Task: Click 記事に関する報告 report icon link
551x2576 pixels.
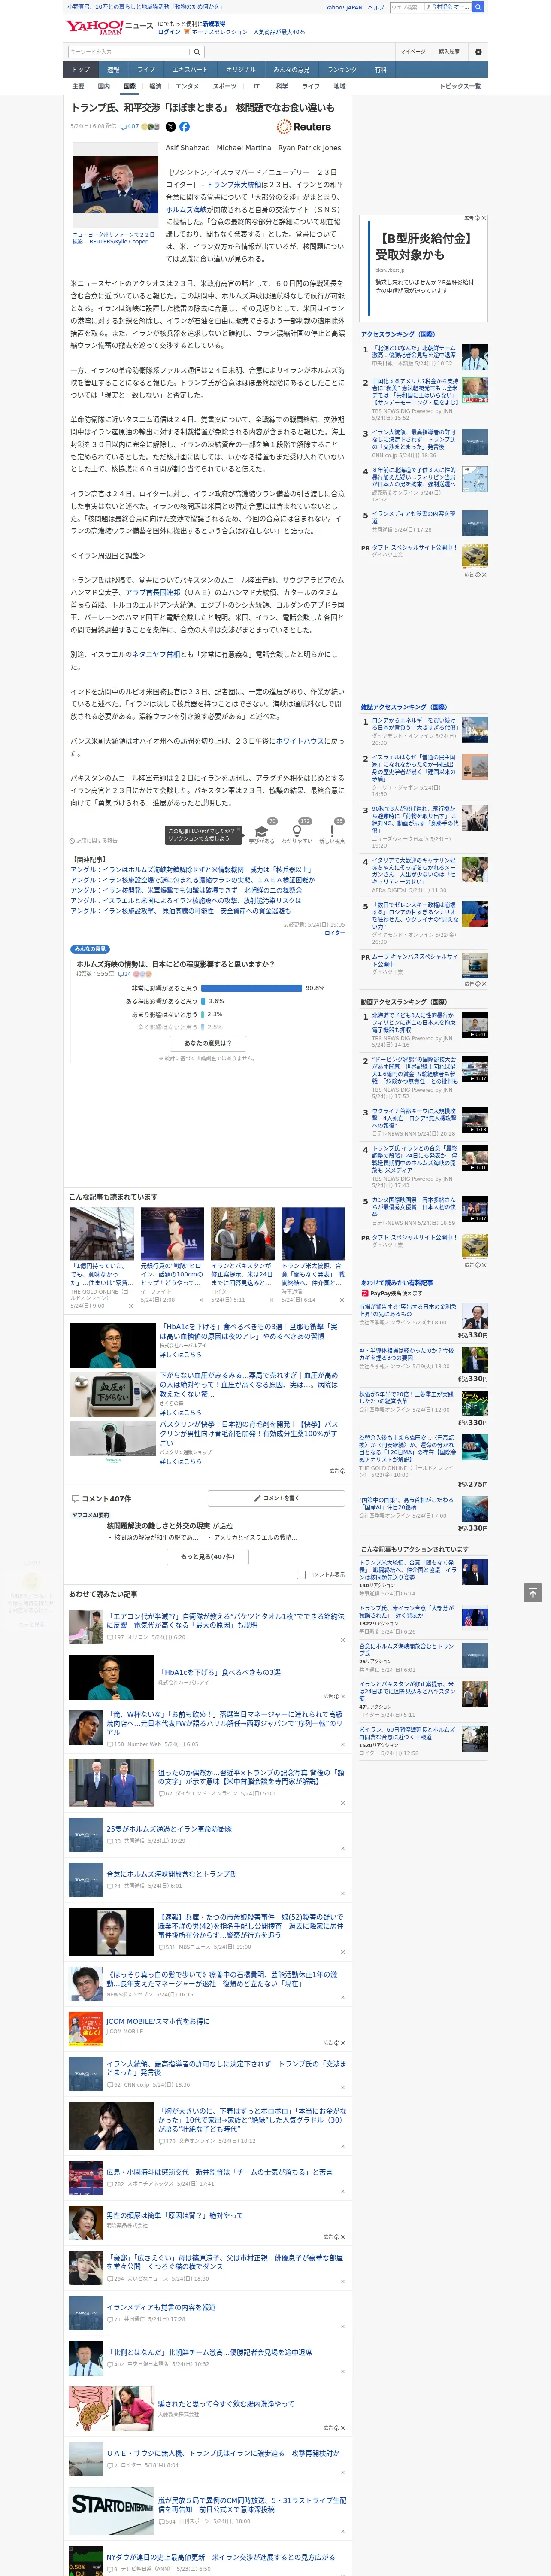Action: coord(93,841)
